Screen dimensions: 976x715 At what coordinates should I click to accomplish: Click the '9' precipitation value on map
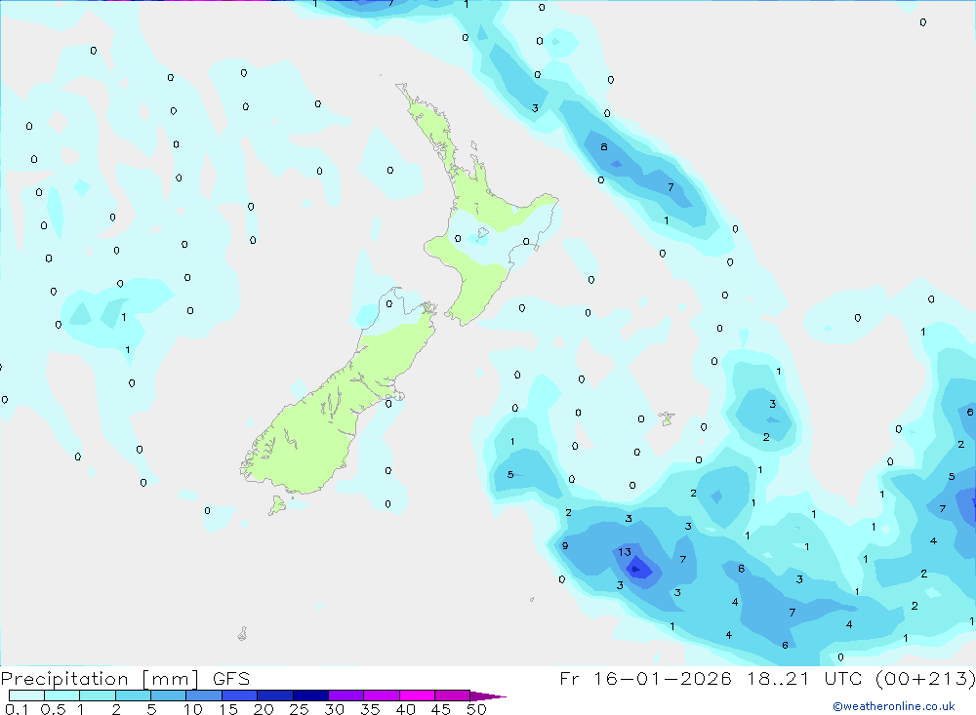(564, 545)
